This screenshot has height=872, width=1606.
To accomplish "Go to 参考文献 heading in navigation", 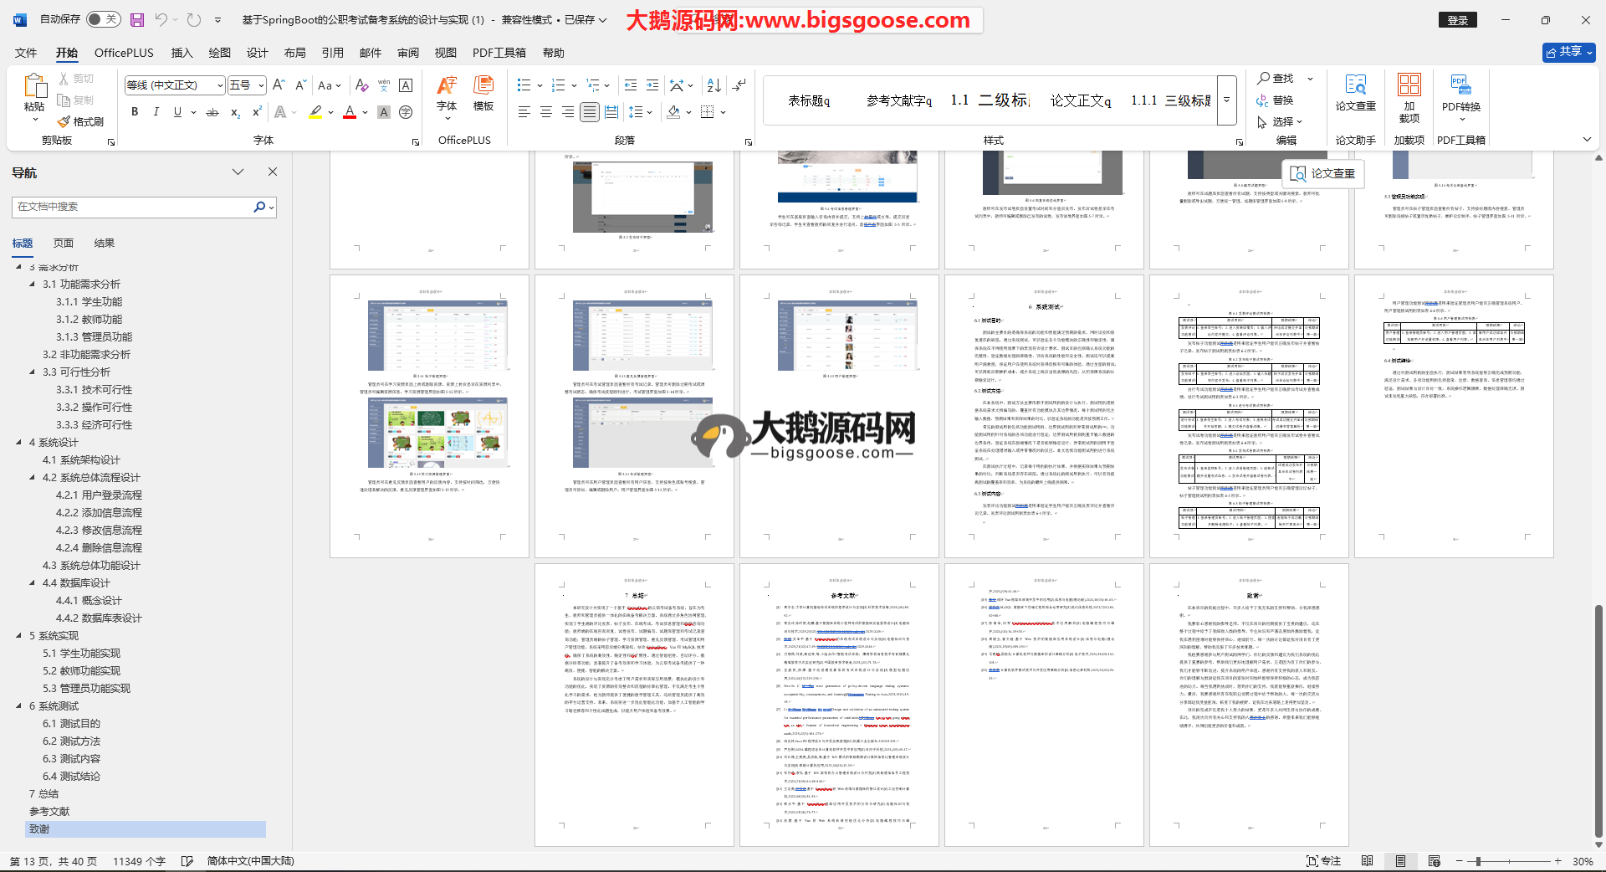I will 49,812.
